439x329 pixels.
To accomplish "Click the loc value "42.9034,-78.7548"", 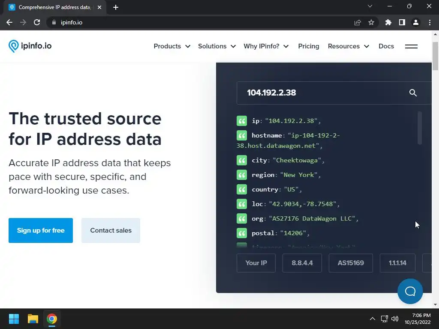I will [x=302, y=204].
